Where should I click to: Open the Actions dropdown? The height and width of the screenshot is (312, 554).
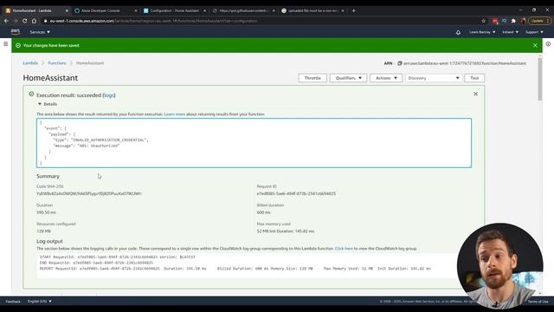coord(386,78)
